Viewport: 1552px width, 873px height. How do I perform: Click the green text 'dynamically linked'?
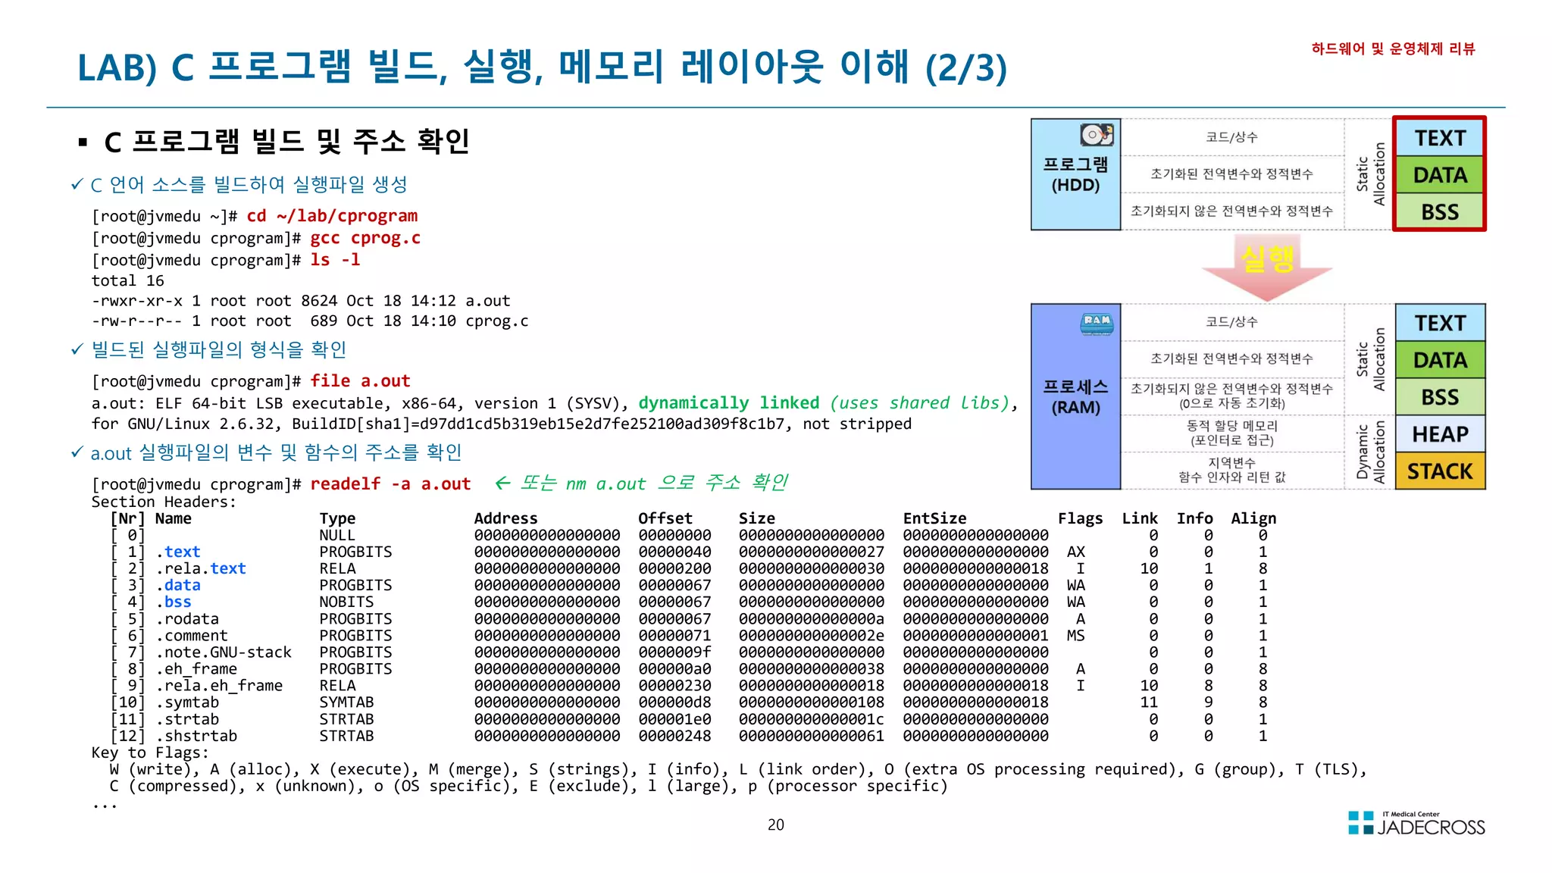(x=728, y=403)
